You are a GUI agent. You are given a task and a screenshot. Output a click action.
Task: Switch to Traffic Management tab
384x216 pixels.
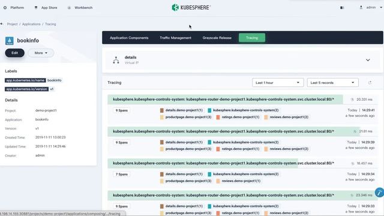[x=176, y=38]
